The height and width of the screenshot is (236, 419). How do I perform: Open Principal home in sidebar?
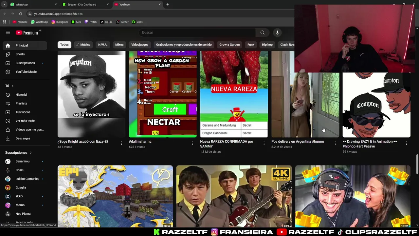coord(25,46)
